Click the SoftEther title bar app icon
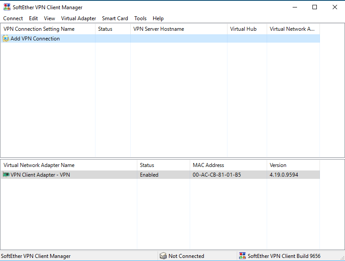345x261 pixels. [x=7, y=7]
